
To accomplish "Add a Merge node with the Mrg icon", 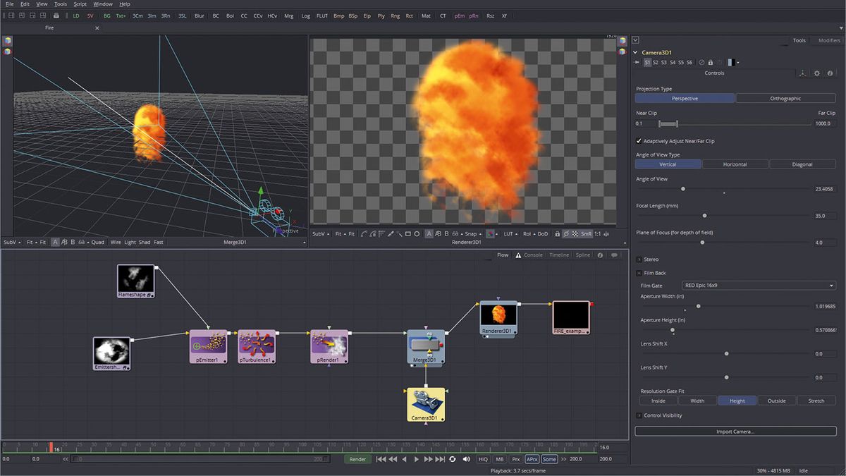I will [x=290, y=16].
